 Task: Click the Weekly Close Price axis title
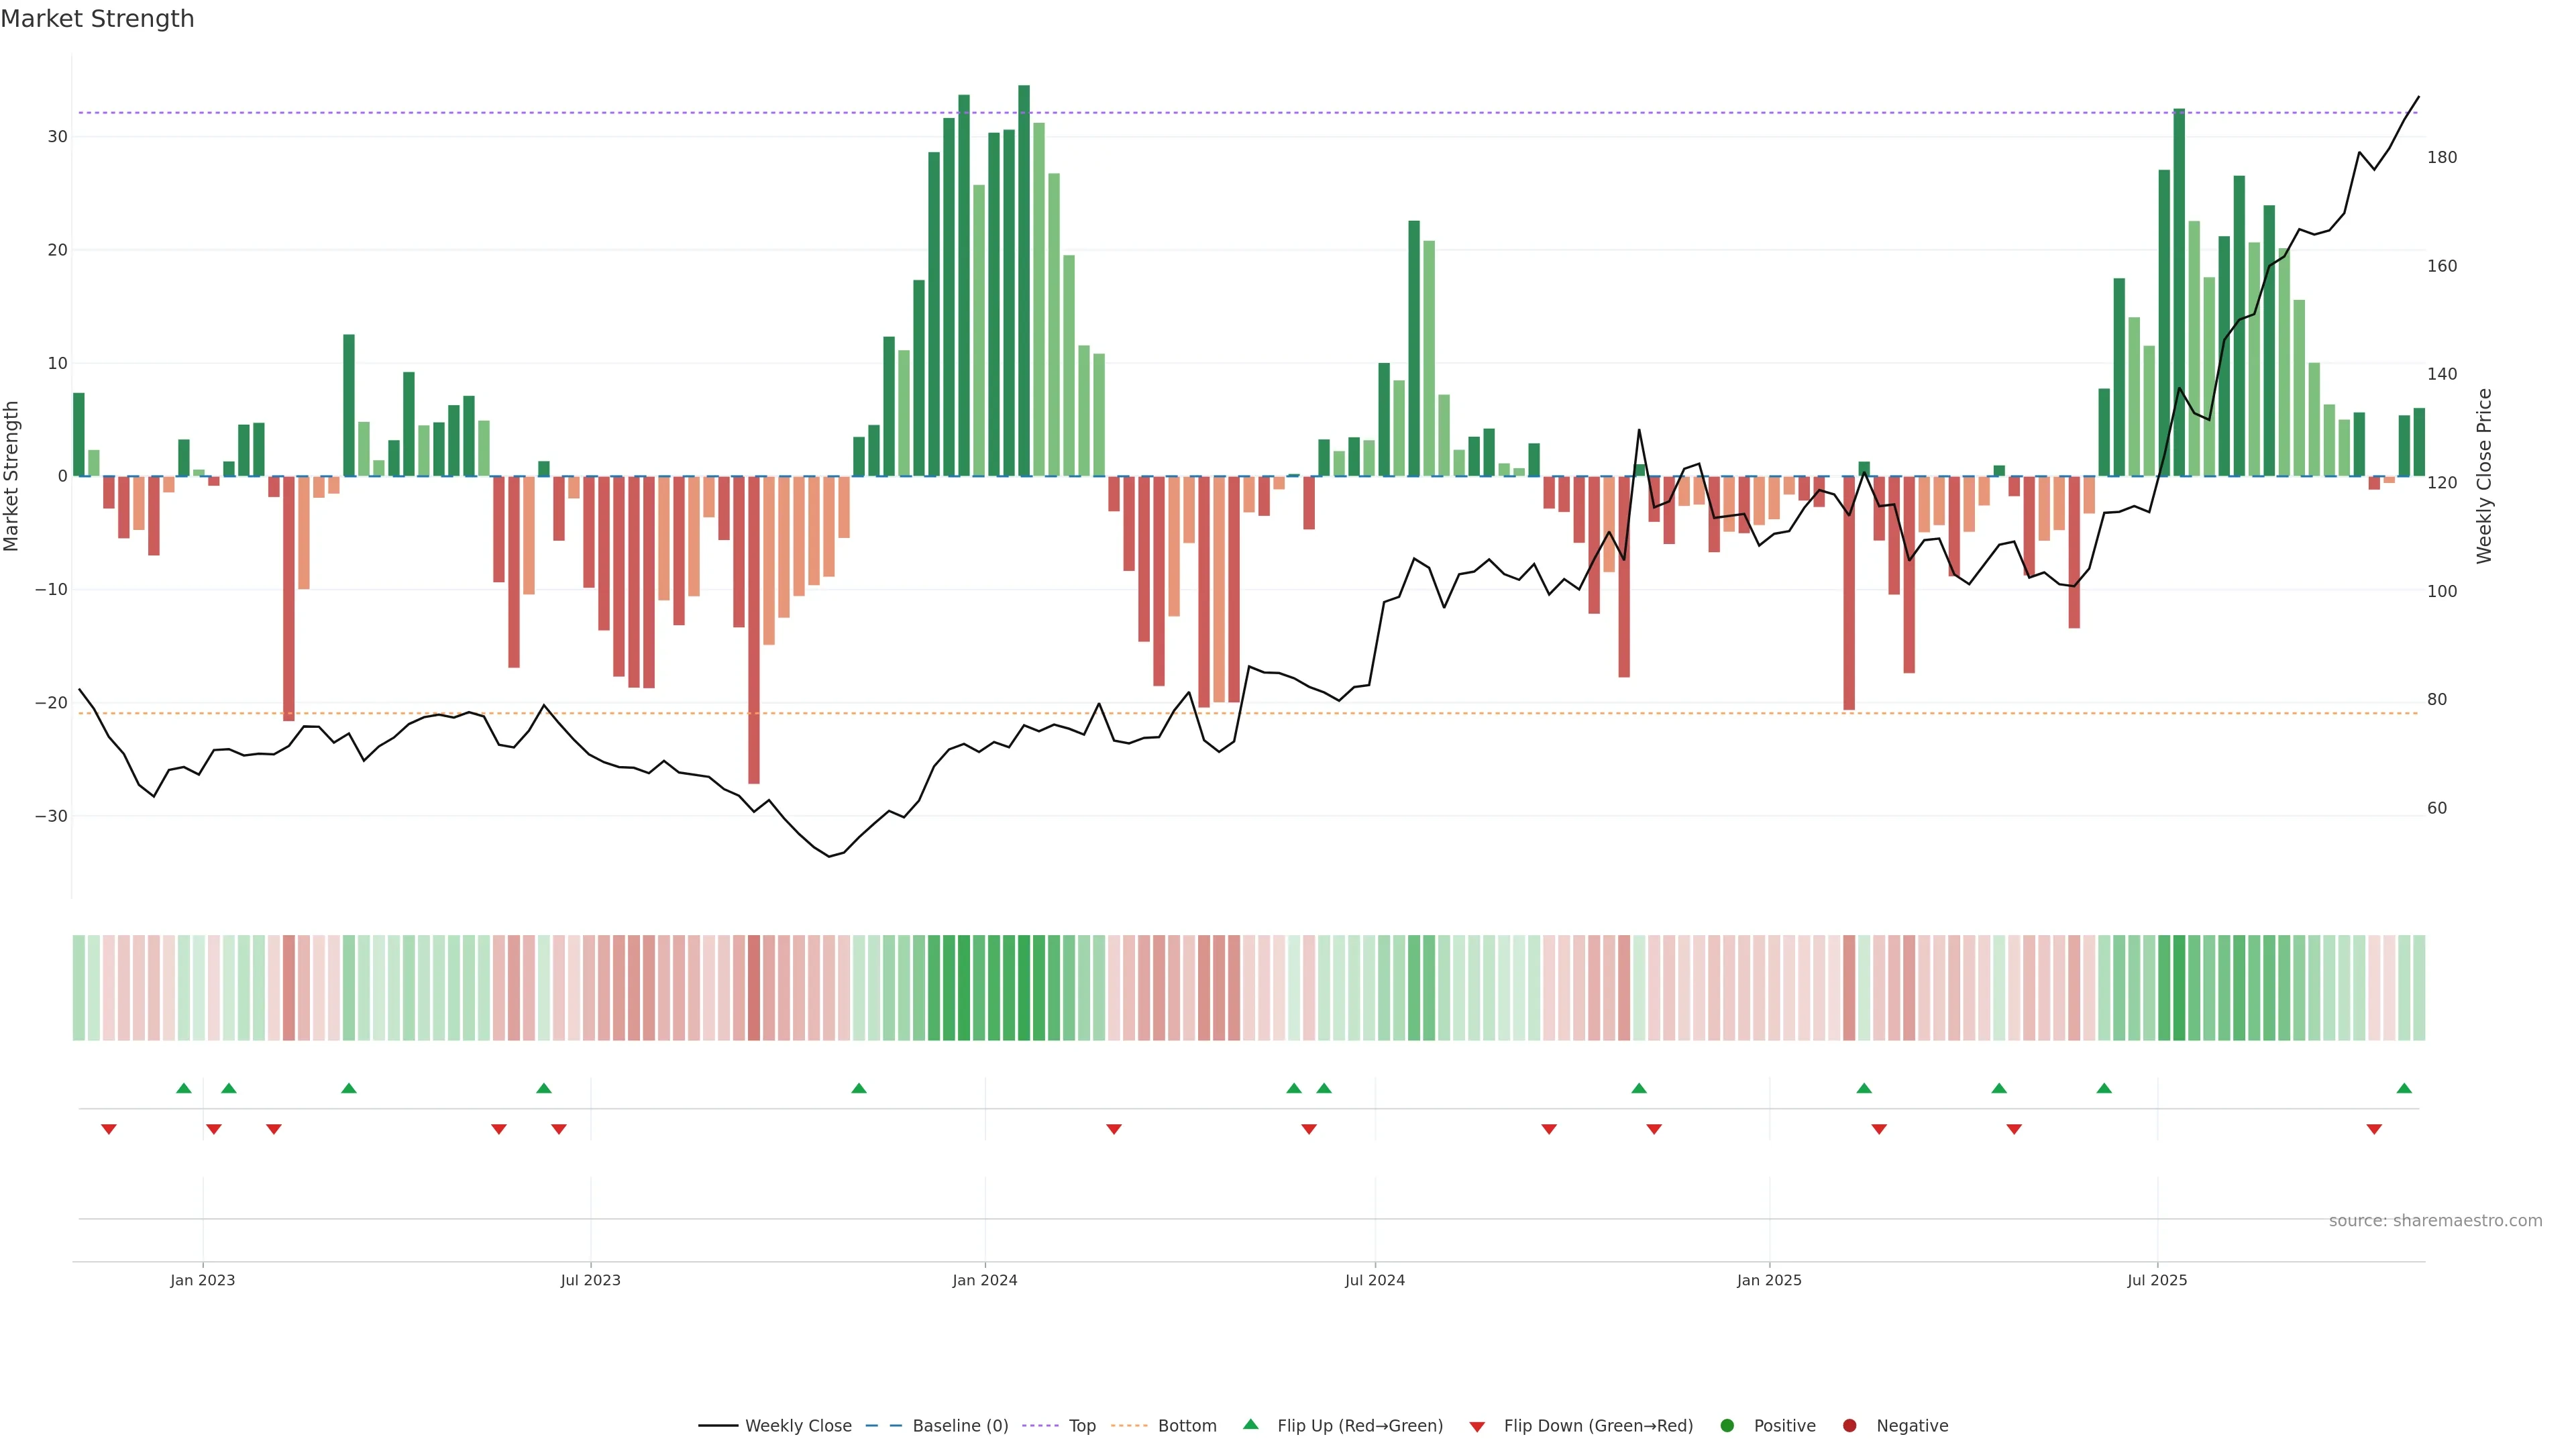[2484, 476]
